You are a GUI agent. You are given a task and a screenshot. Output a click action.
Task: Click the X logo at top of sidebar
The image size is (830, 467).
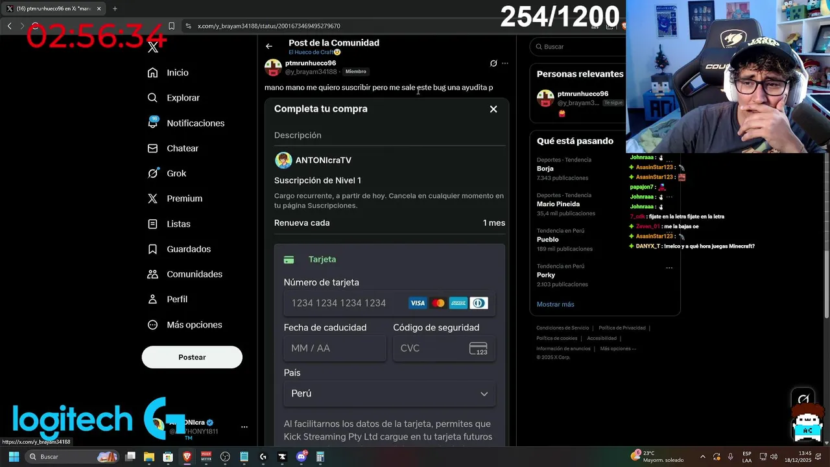click(153, 47)
